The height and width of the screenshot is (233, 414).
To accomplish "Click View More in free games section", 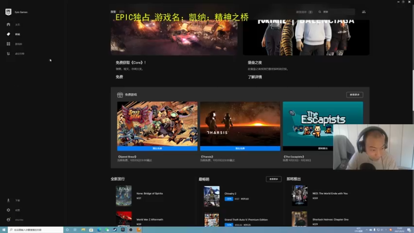I will [x=354, y=95].
